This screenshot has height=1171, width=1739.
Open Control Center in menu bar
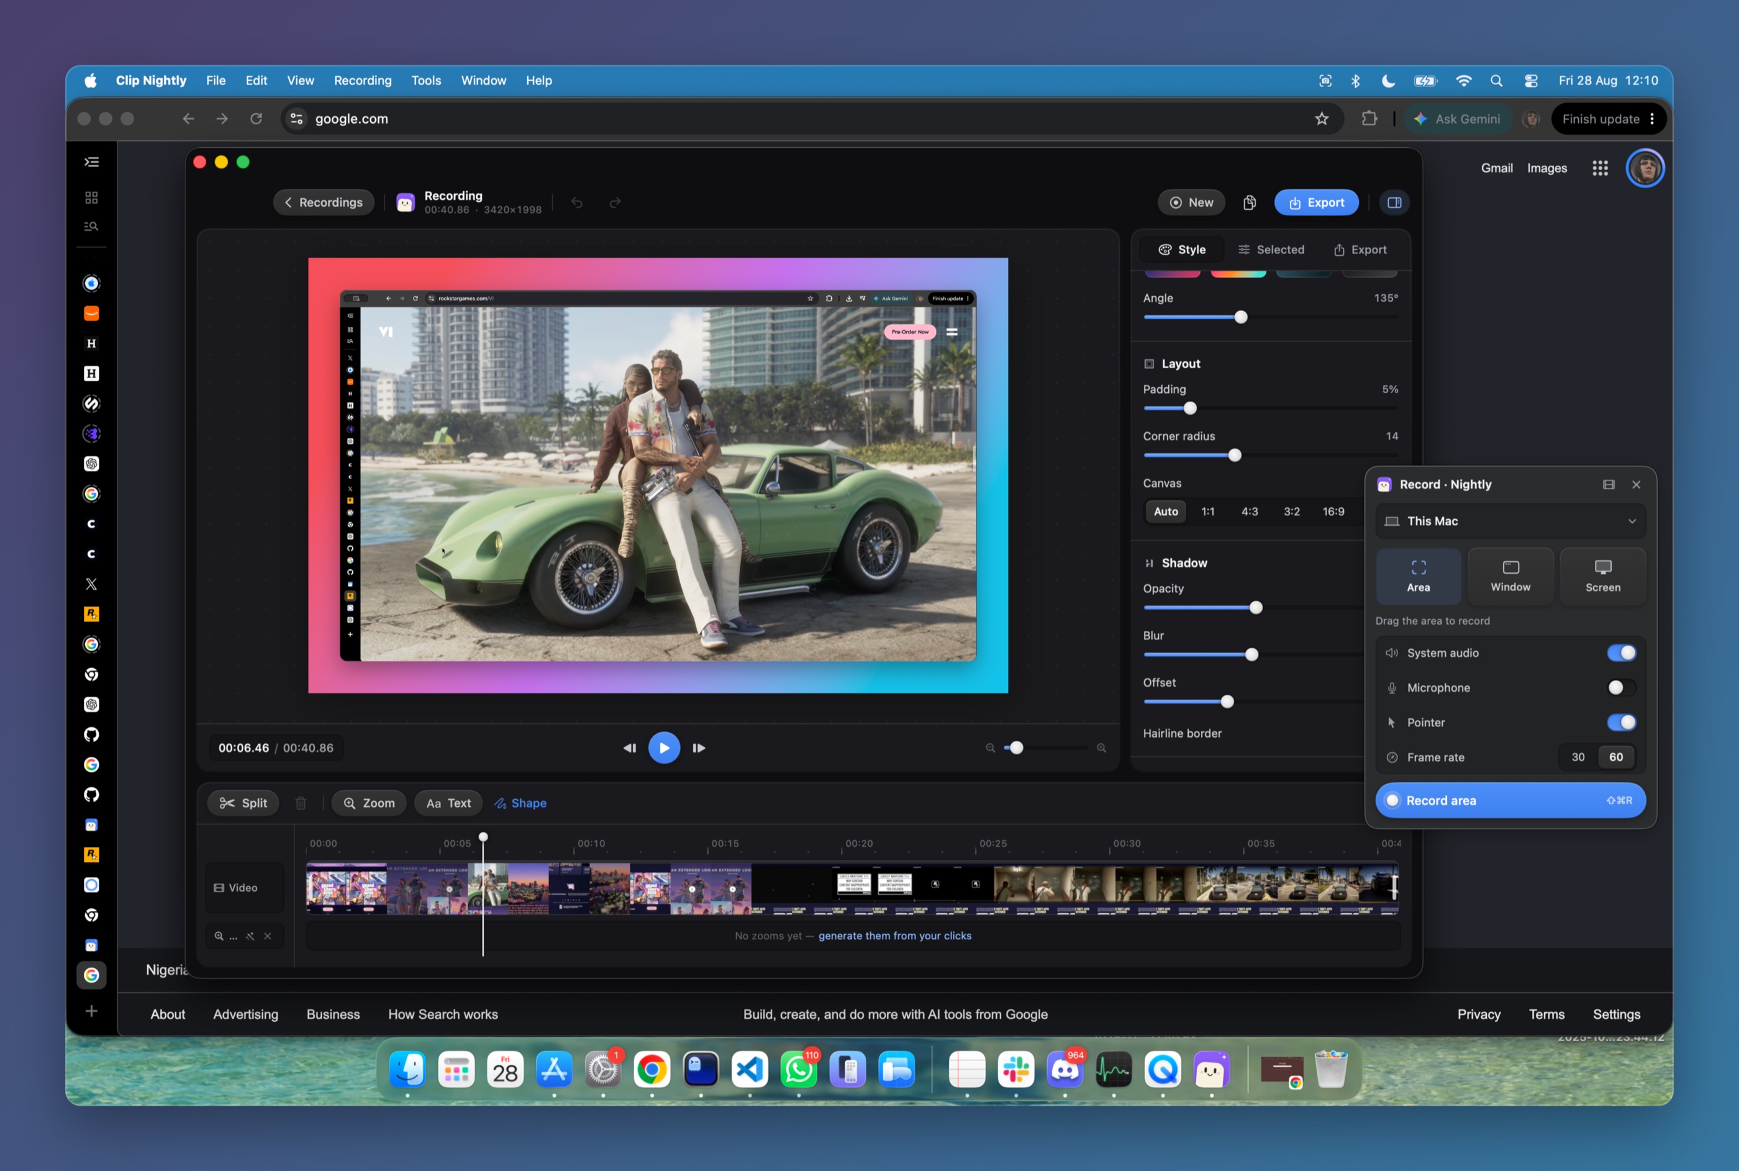point(1532,81)
